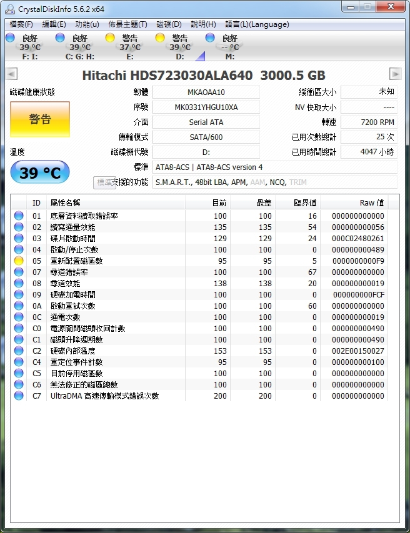This screenshot has height=533, width=410.
Task: Click the blue status dot for attribute 04
Action: [x=19, y=249]
